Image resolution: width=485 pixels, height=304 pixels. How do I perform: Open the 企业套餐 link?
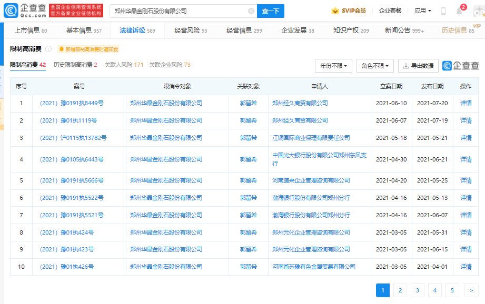[x=390, y=11]
